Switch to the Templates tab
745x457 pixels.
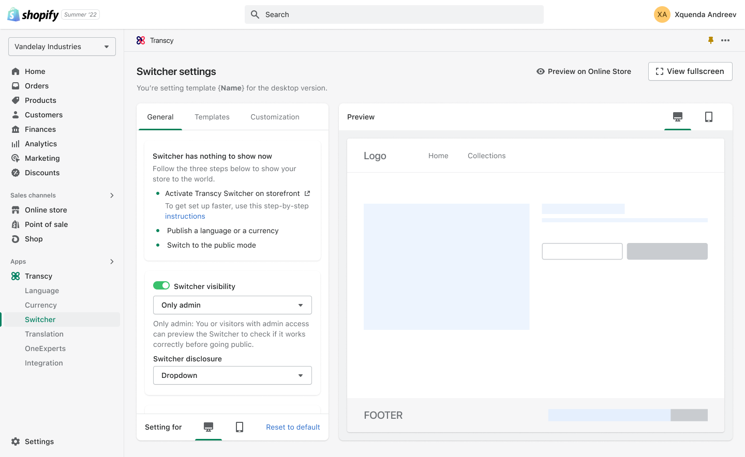(212, 117)
